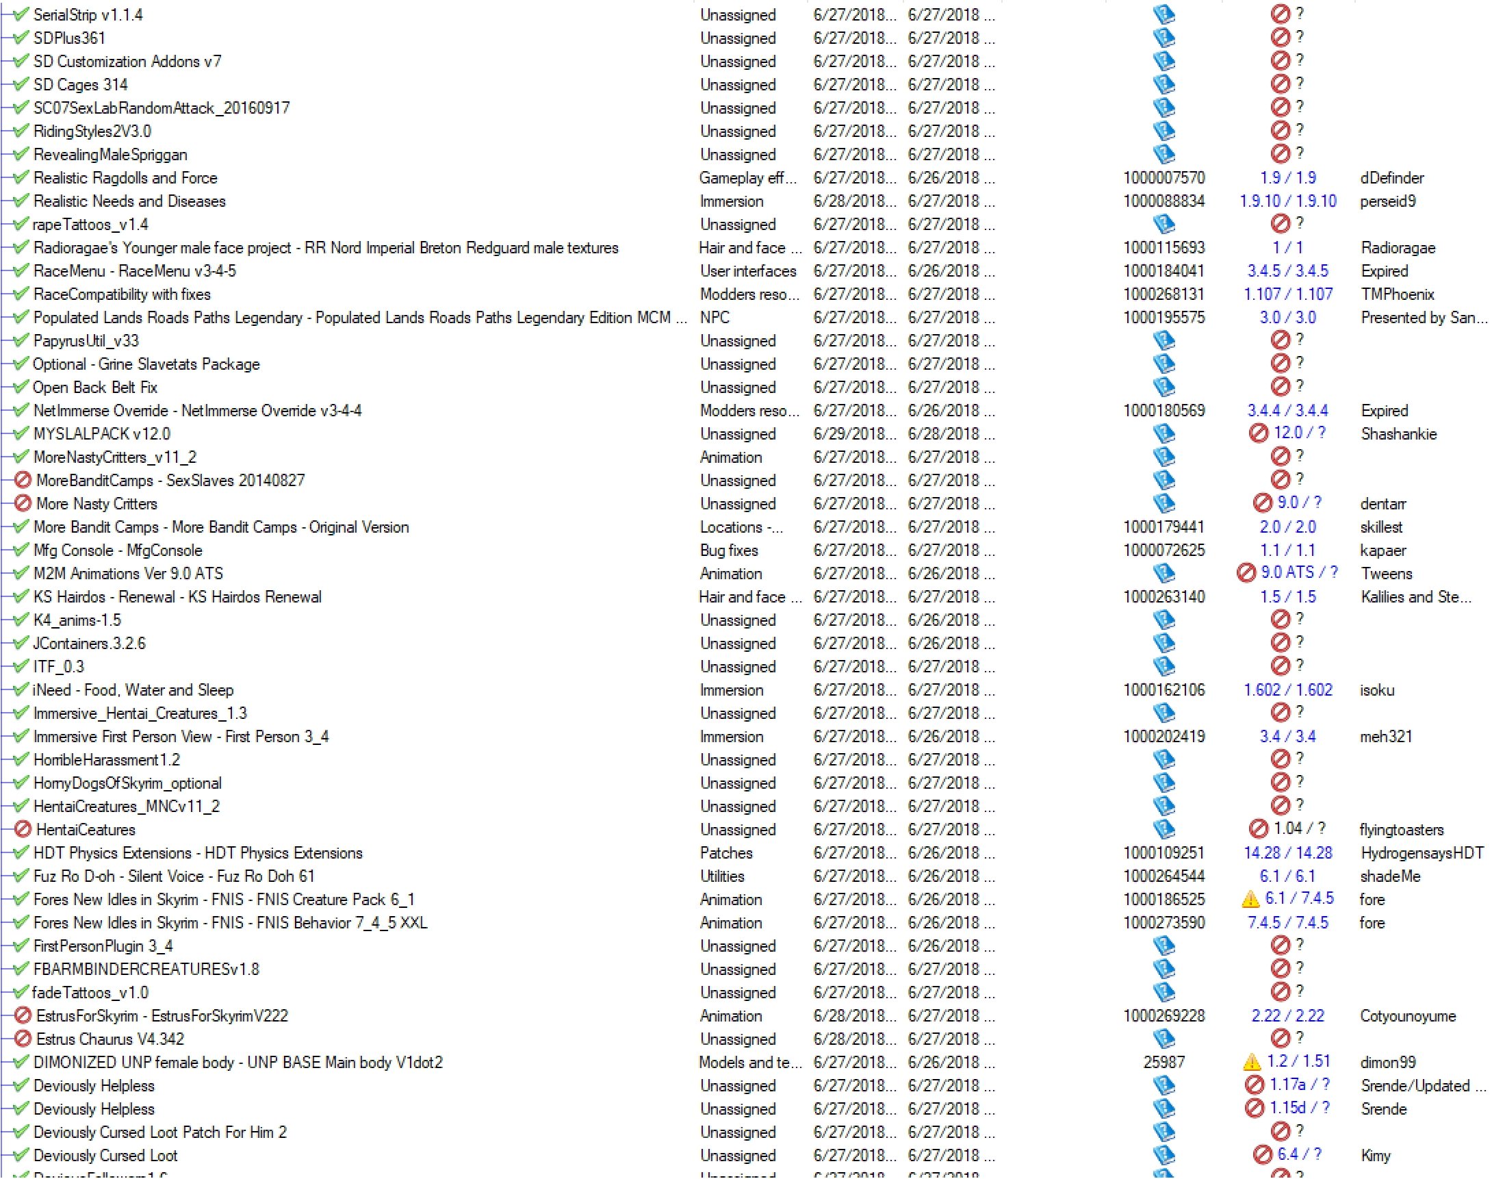Select the Populated Lands Roads Paths Legendary mod name

click(360, 318)
